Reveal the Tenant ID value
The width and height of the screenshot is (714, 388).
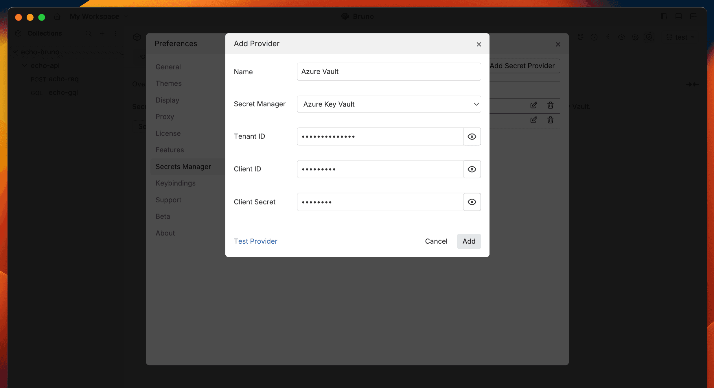472,136
